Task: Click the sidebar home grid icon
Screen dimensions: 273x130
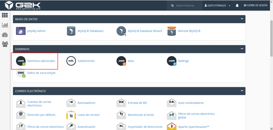Action: 5,15
